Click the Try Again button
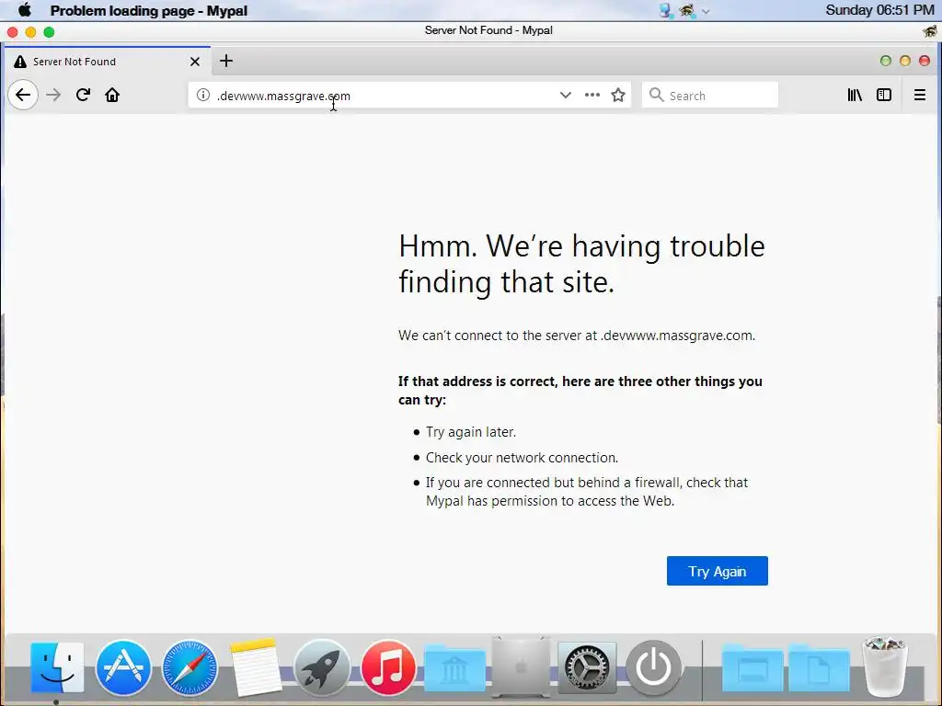The width and height of the screenshot is (942, 706). [x=718, y=571]
